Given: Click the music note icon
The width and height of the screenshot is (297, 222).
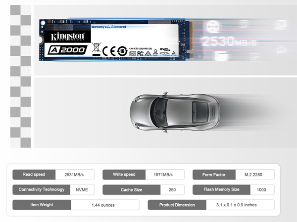Looking at the screenshot, I should (x=255, y=57).
